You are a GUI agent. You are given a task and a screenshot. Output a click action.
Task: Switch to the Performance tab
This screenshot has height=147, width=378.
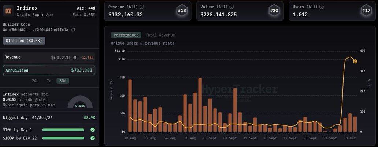(126, 35)
